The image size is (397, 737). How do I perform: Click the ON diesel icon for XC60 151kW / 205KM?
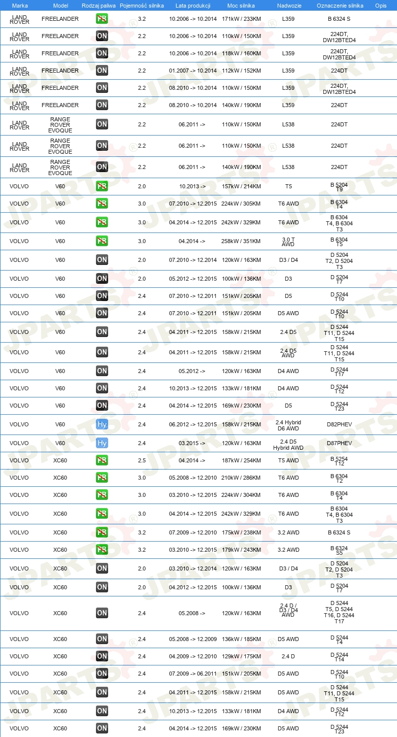(x=102, y=674)
